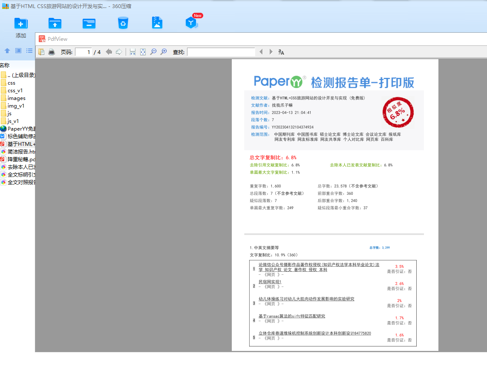This screenshot has height=379, width=487.
Task: Open the 基于ransac算法 source link
Action: (x=291, y=316)
